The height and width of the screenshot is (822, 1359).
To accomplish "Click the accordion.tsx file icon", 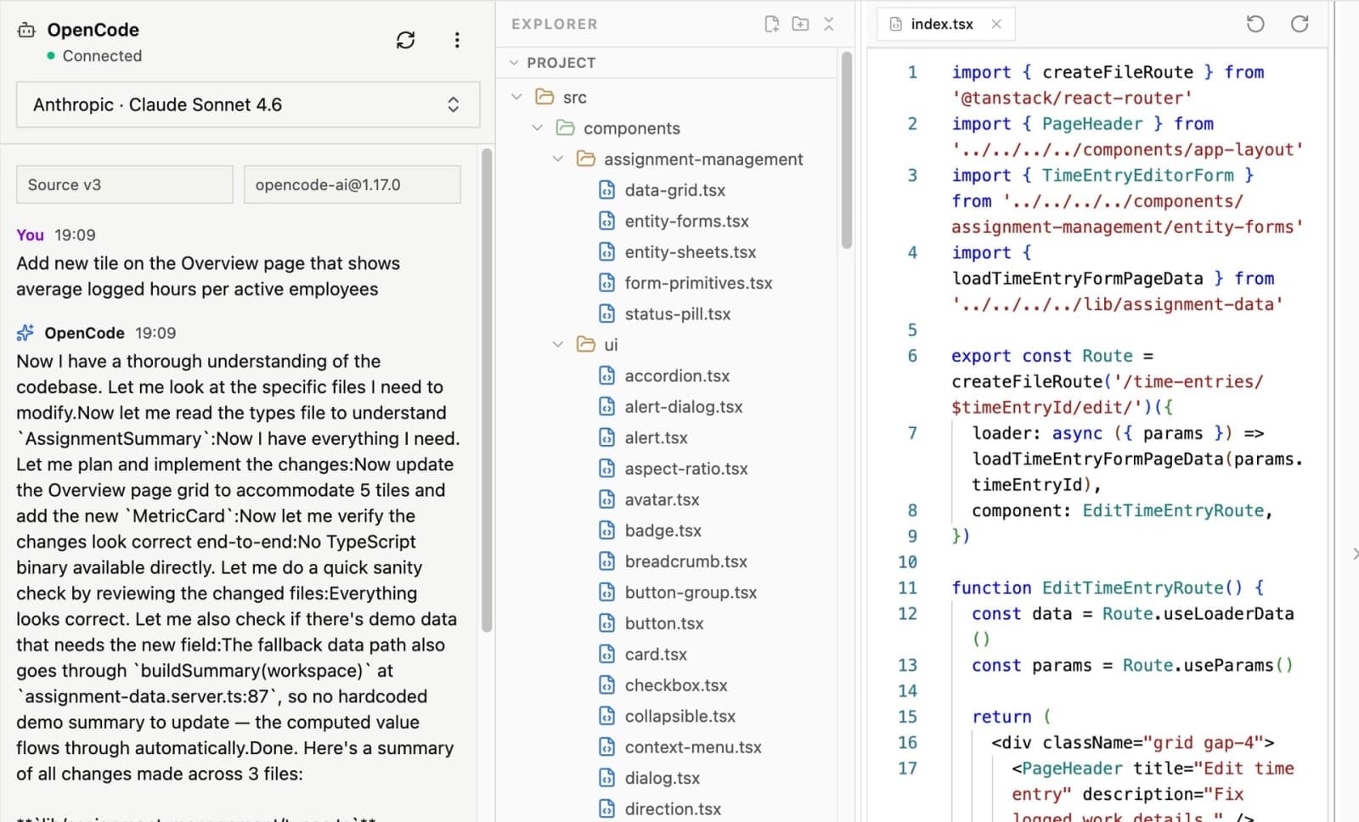I will (606, 375).
